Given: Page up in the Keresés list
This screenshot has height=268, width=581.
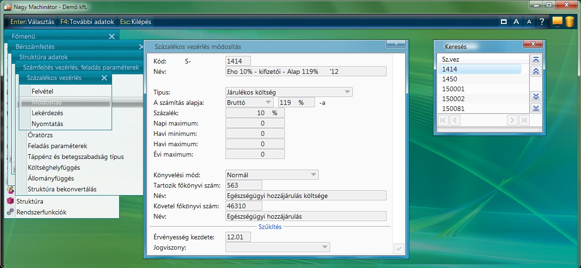Looking at the screenshot, I should [x=536, y=71].
